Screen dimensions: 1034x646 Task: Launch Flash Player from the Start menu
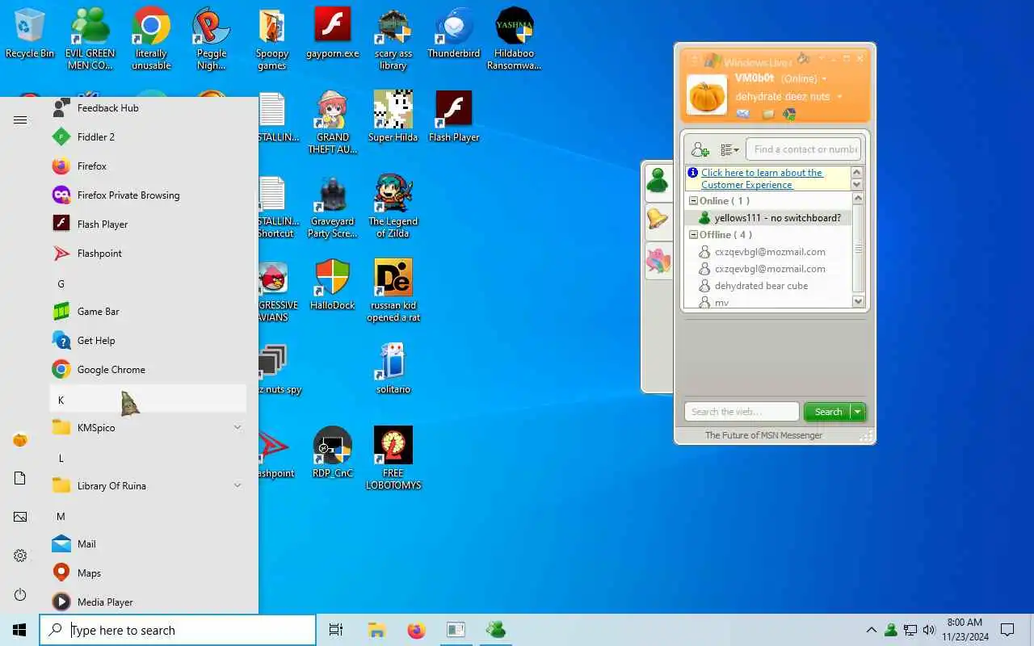click(x=148, y=224)
